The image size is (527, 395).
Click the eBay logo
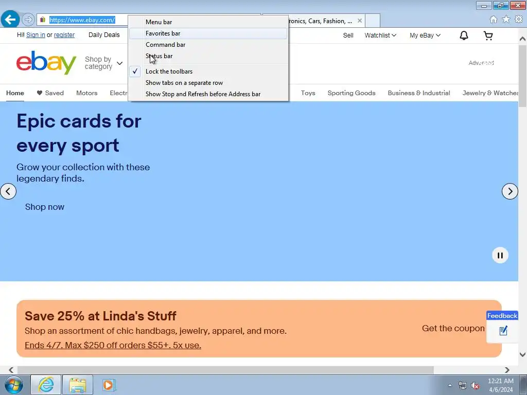pos(46,62)
